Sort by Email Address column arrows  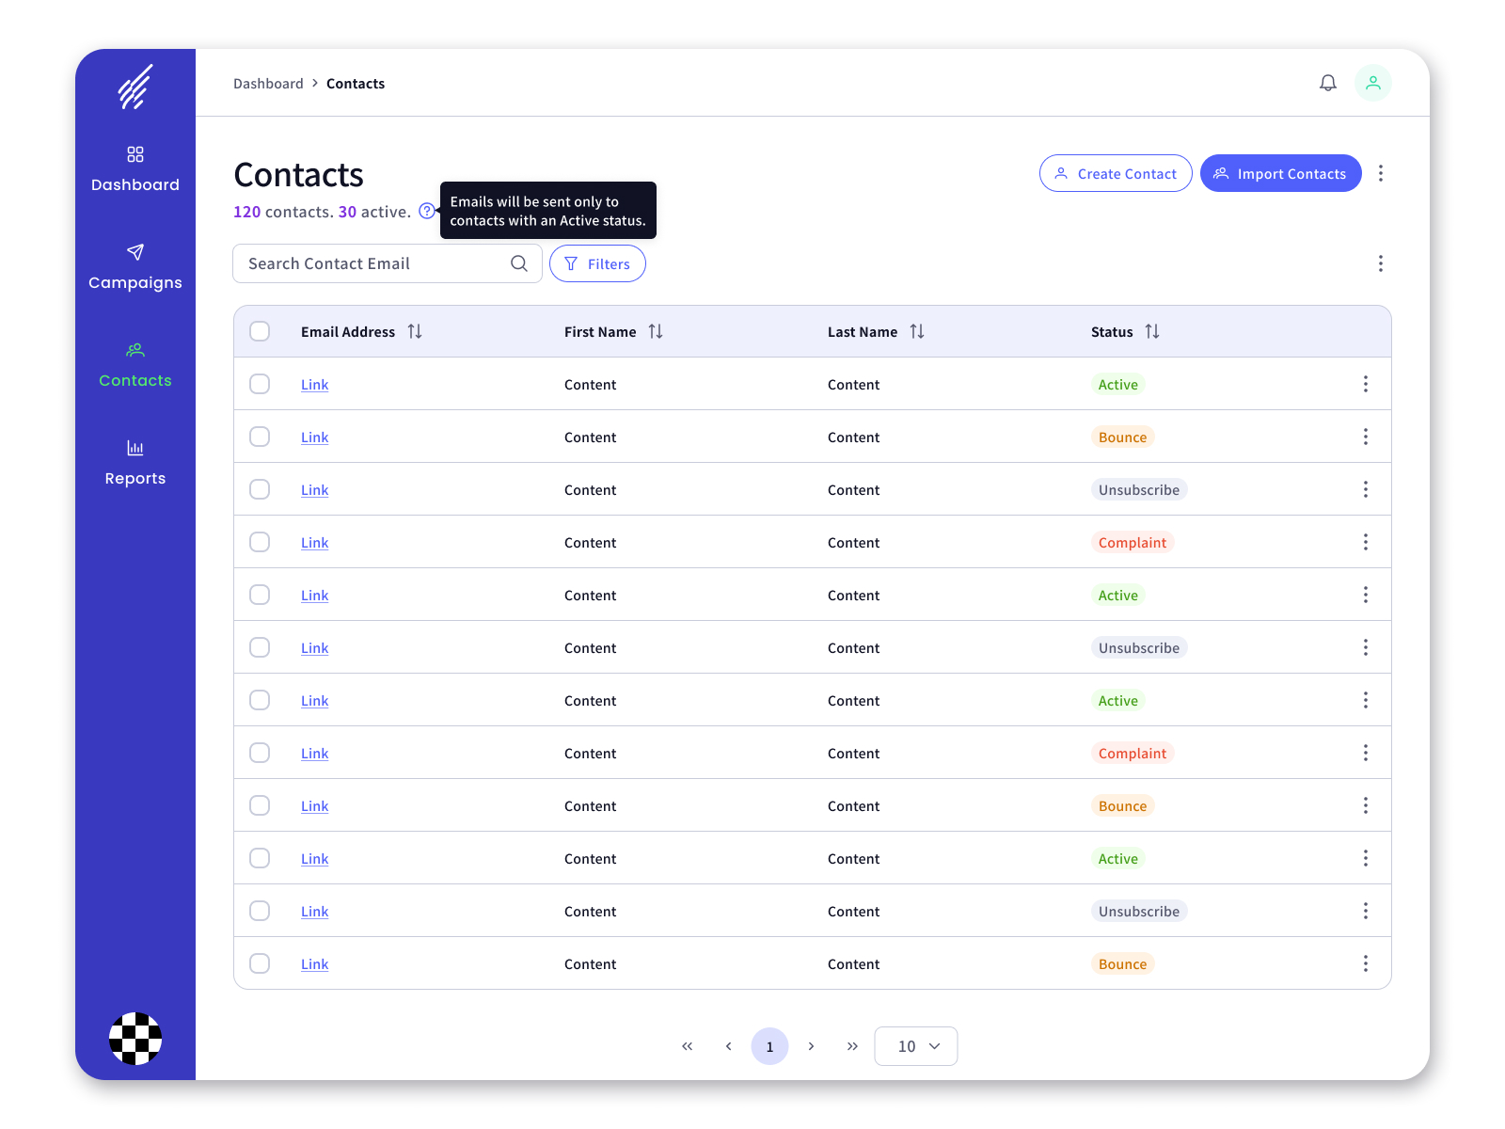pyautogui.click(x=415, y=331)
